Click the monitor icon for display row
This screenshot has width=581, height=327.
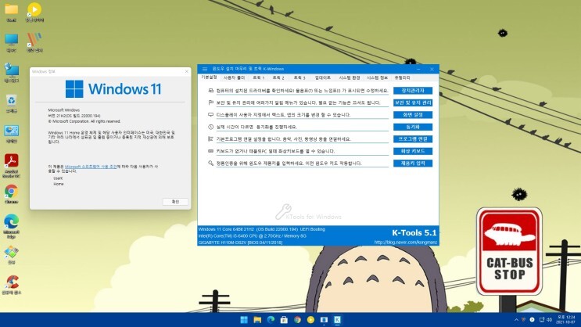211,114
